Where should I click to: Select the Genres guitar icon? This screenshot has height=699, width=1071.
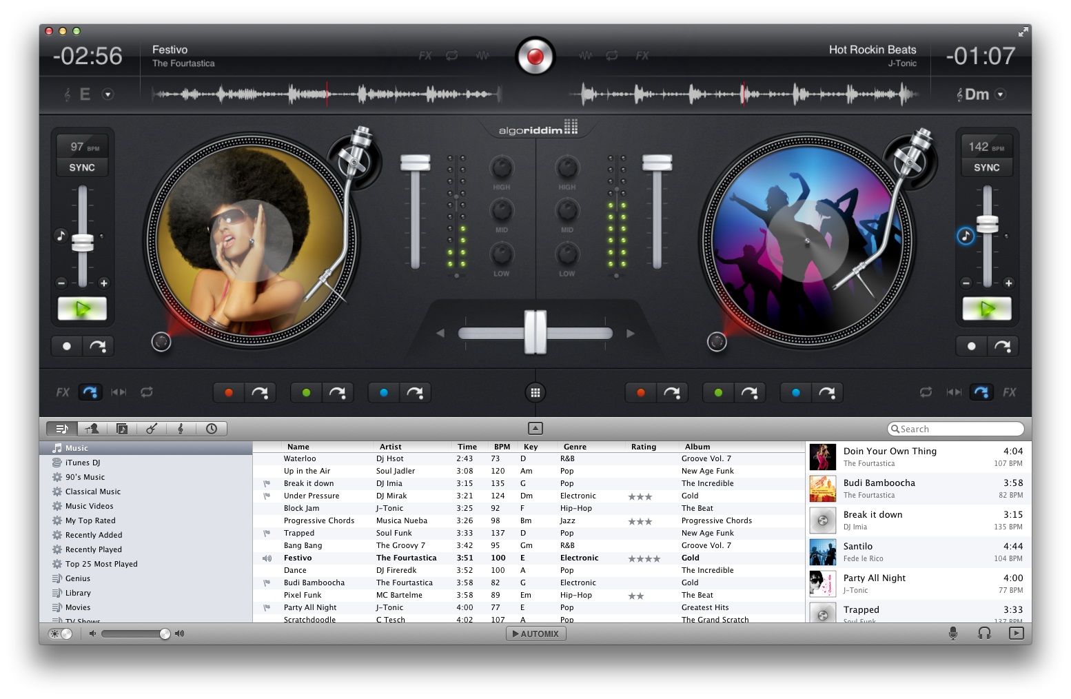(152, 428)
